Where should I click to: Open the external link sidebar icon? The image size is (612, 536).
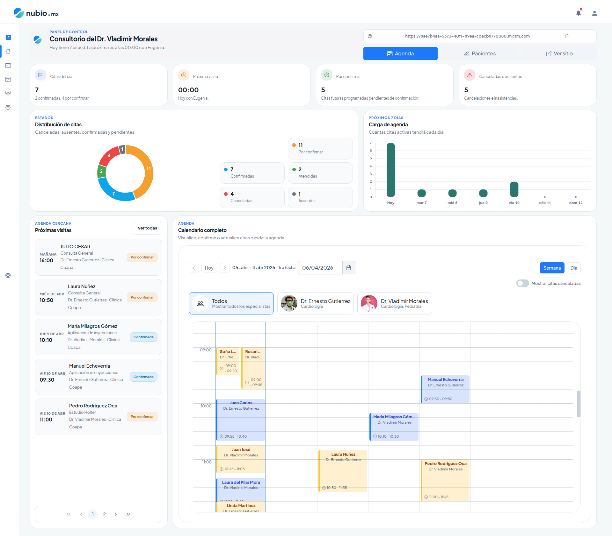pyautogui.click(x=8, y=37)
